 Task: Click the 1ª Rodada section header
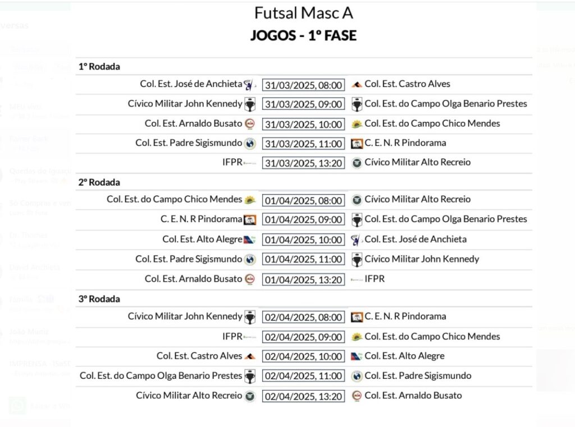coord(99,67)
